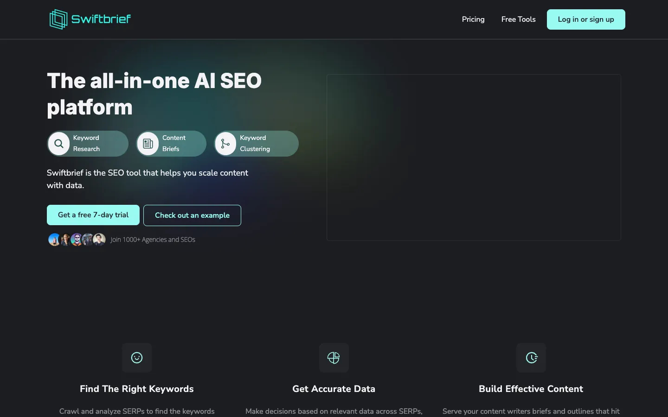The width and height of the screenshot is (668, 417).
Task: Open the Pricing page
Action: (473, 19)
